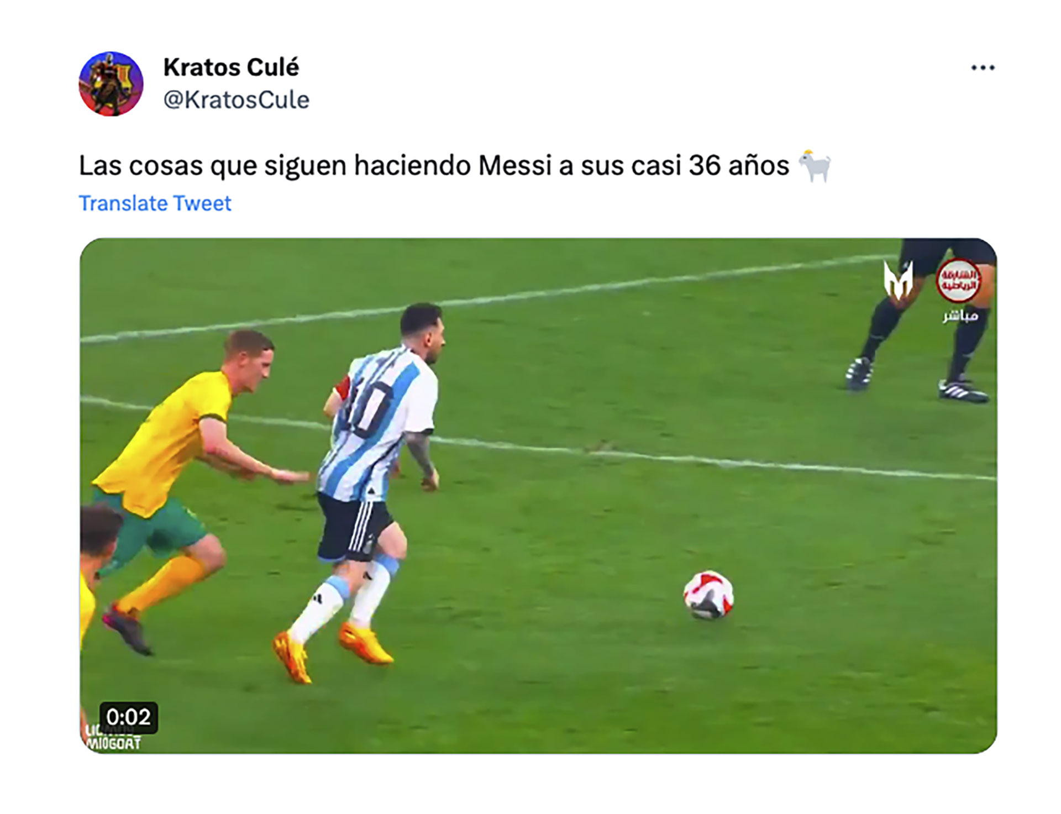The image size is (1061, 814).
Task: Click the white pitch line near the ball
Action: 718,460
